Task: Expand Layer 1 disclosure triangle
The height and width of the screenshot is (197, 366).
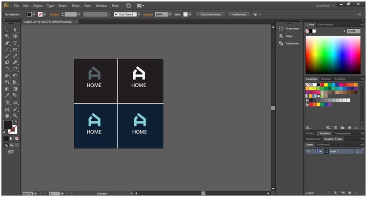Action: point(320,151)
